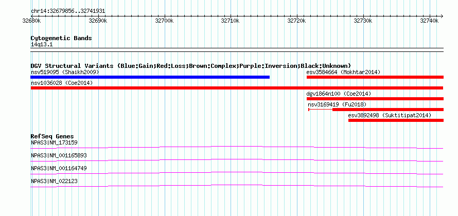Click the 32720k ruler tick label
Image resolution: width=458 pixels, height=216 pixels.
tap(297, 21)
